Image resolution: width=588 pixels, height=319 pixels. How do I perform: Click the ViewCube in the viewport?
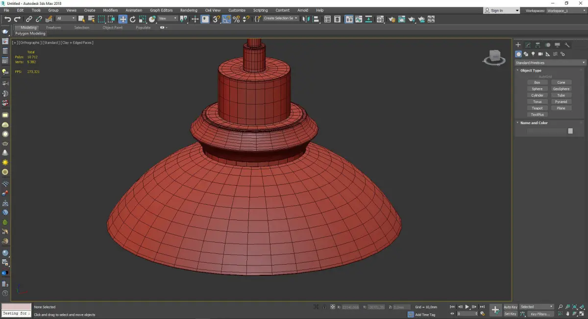pyautogui.click(x=494, y=57)
